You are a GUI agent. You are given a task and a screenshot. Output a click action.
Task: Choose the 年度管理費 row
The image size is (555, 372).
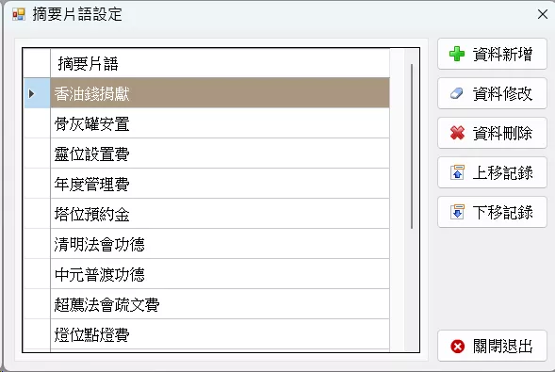(220, 184)
